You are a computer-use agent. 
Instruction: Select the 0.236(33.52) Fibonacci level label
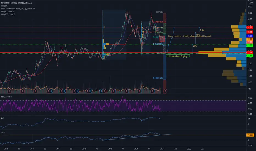click(158, 22)
